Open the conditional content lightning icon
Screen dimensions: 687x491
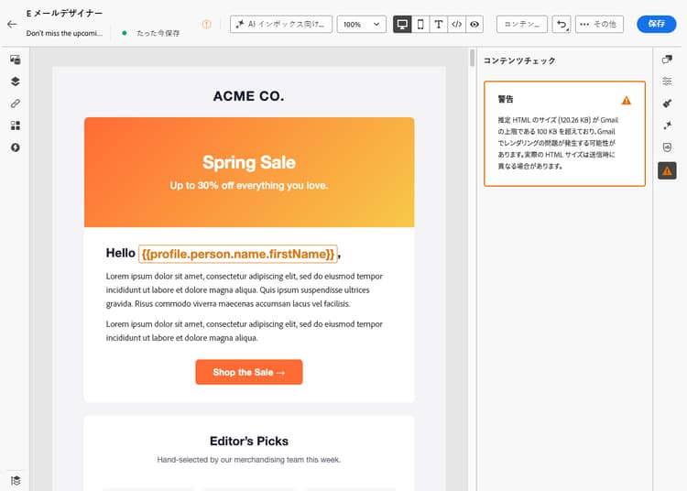(x=16, y=147)
